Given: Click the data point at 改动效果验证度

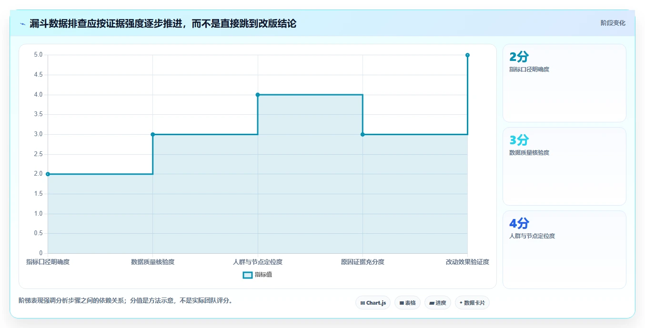Looking at the screenshot, I should click(467, 55).
